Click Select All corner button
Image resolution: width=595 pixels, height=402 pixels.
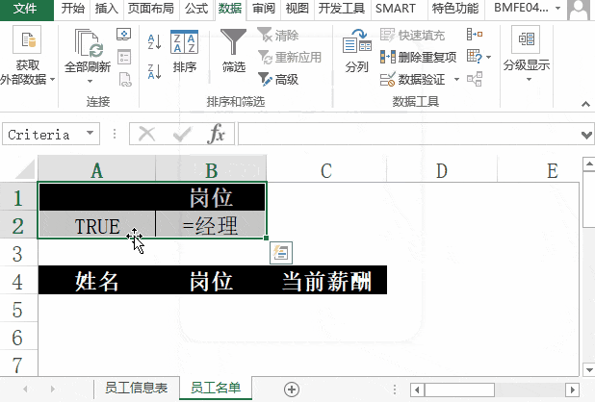point(24,169)
